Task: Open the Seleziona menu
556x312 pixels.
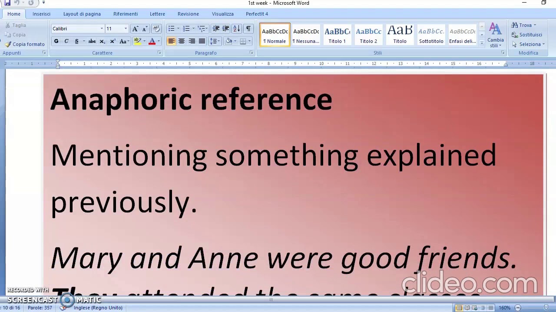Action: pos(528,44)
